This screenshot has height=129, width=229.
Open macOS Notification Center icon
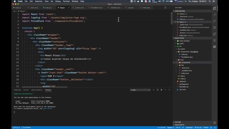click(214, 1)
